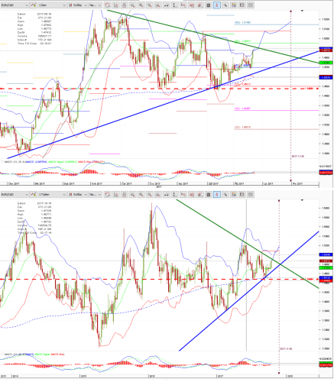Screen dimensions: 334x382
Task: Open the '1 Týden' timeframe dropdown in lower chart
Action: (x=52, y=195)
